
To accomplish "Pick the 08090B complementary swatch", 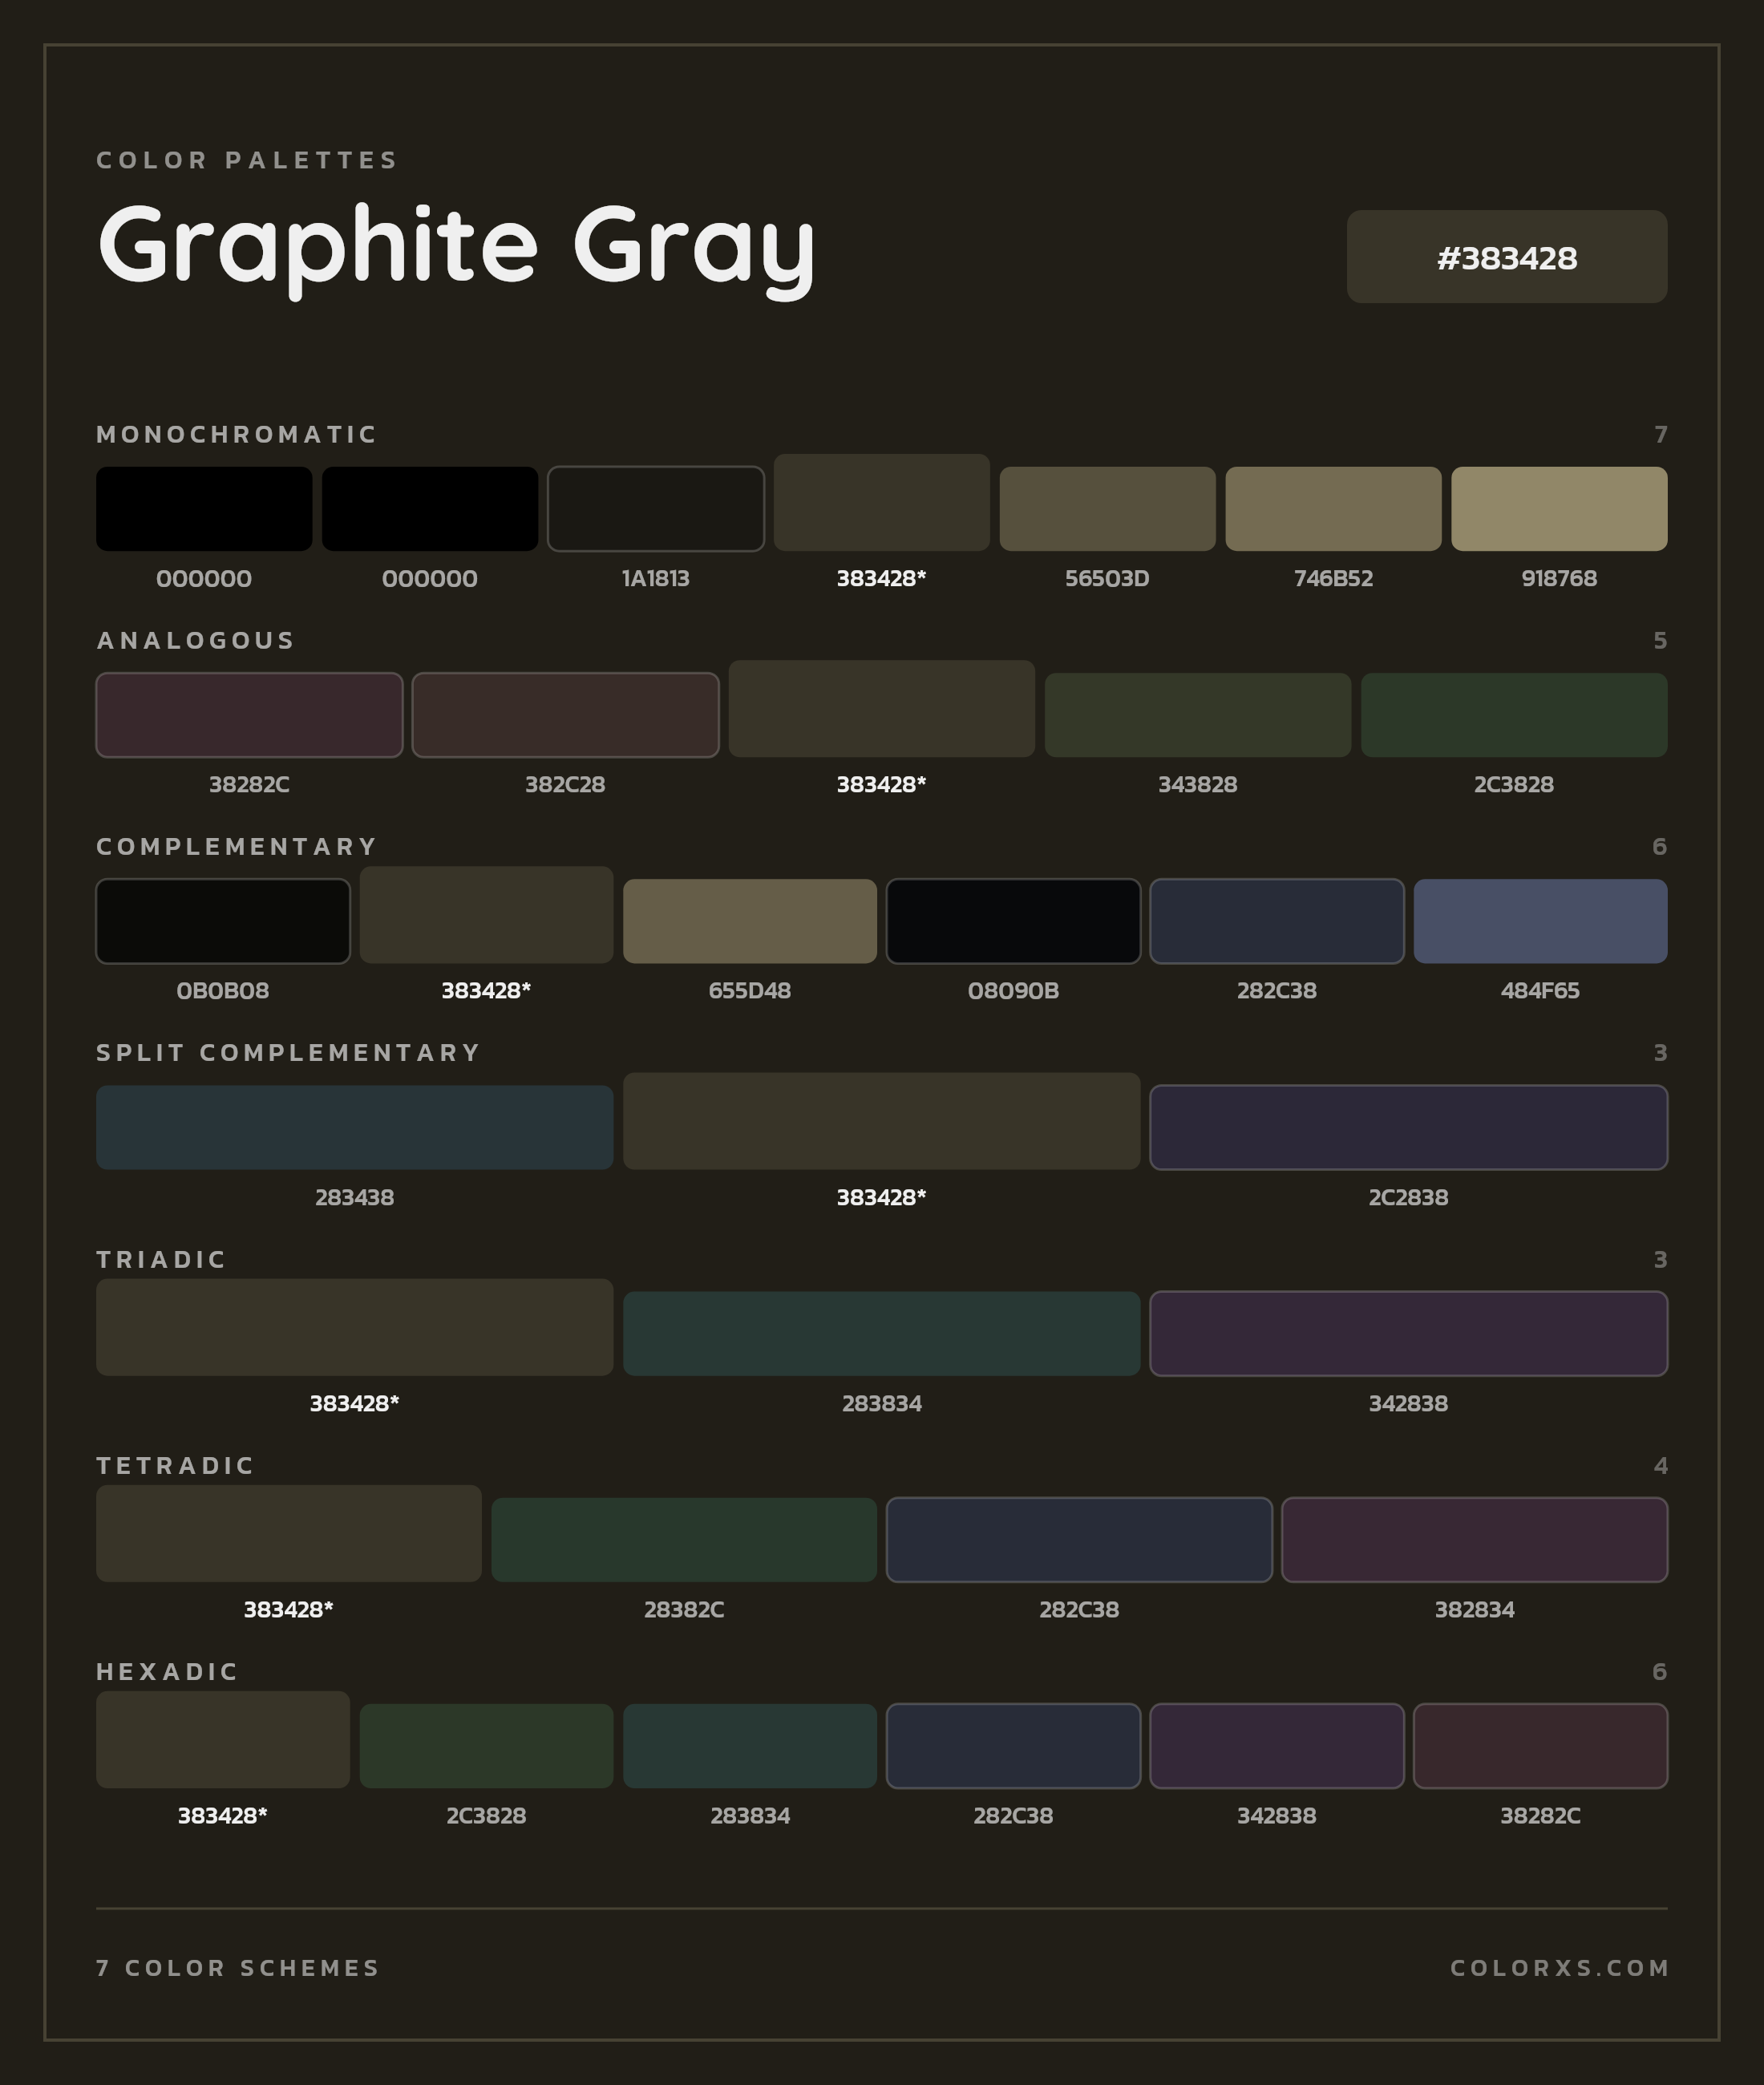I will click(x=1013, y=921).
